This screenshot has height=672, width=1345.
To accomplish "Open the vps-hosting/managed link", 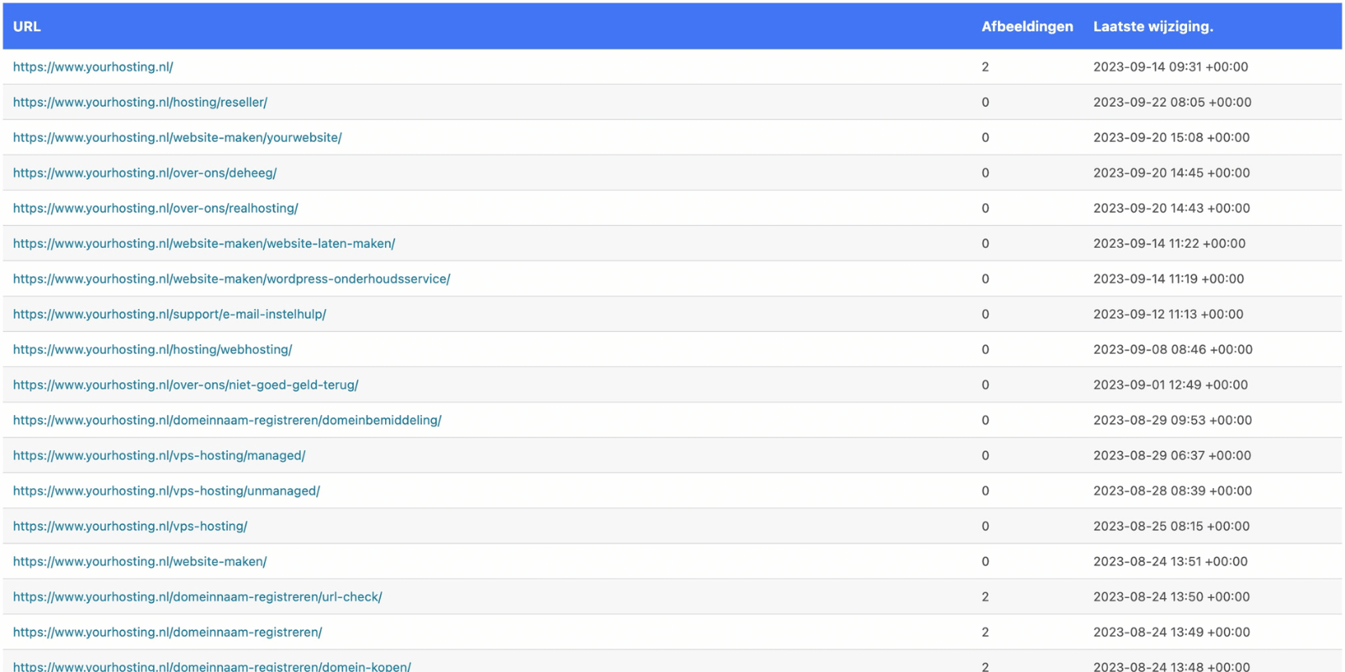I will pos(160,455).
